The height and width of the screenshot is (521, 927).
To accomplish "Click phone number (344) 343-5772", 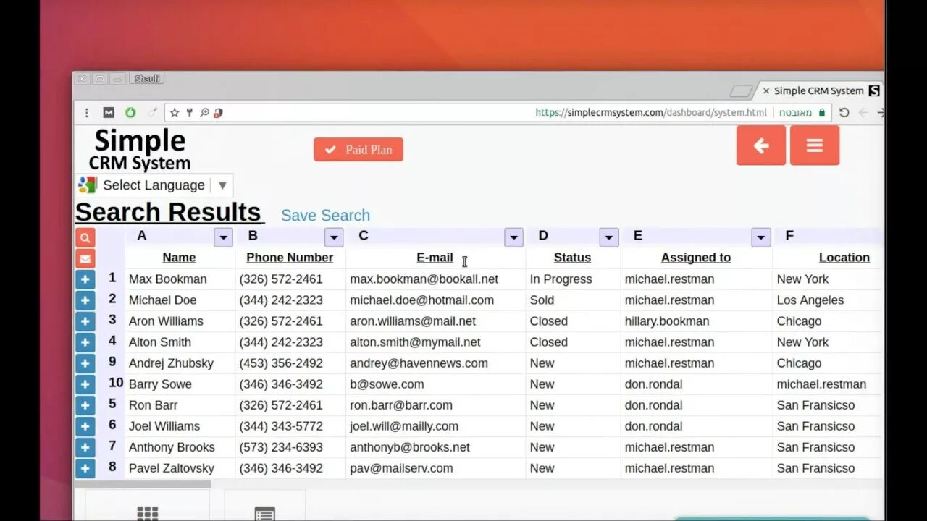I will tap(281, 426).
